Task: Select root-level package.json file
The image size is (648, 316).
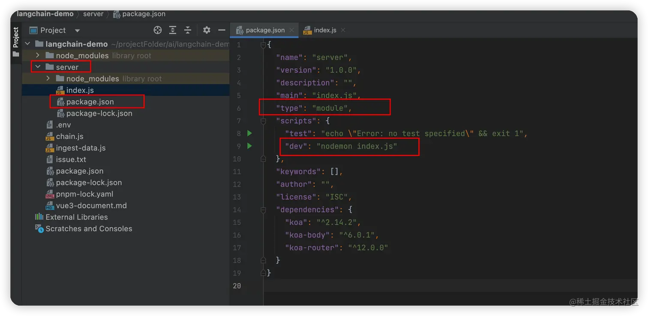Action: pos(79,171)
